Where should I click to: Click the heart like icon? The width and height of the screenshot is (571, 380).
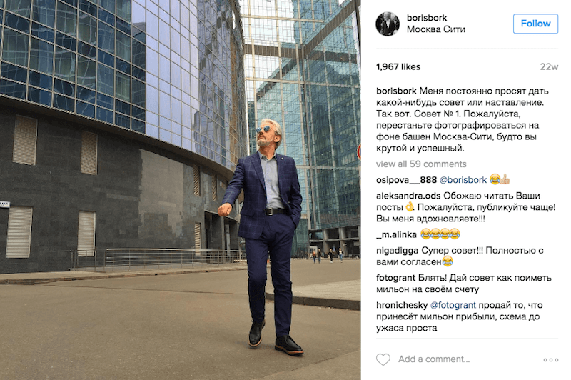pyautogui.click(x=383, y=359)
